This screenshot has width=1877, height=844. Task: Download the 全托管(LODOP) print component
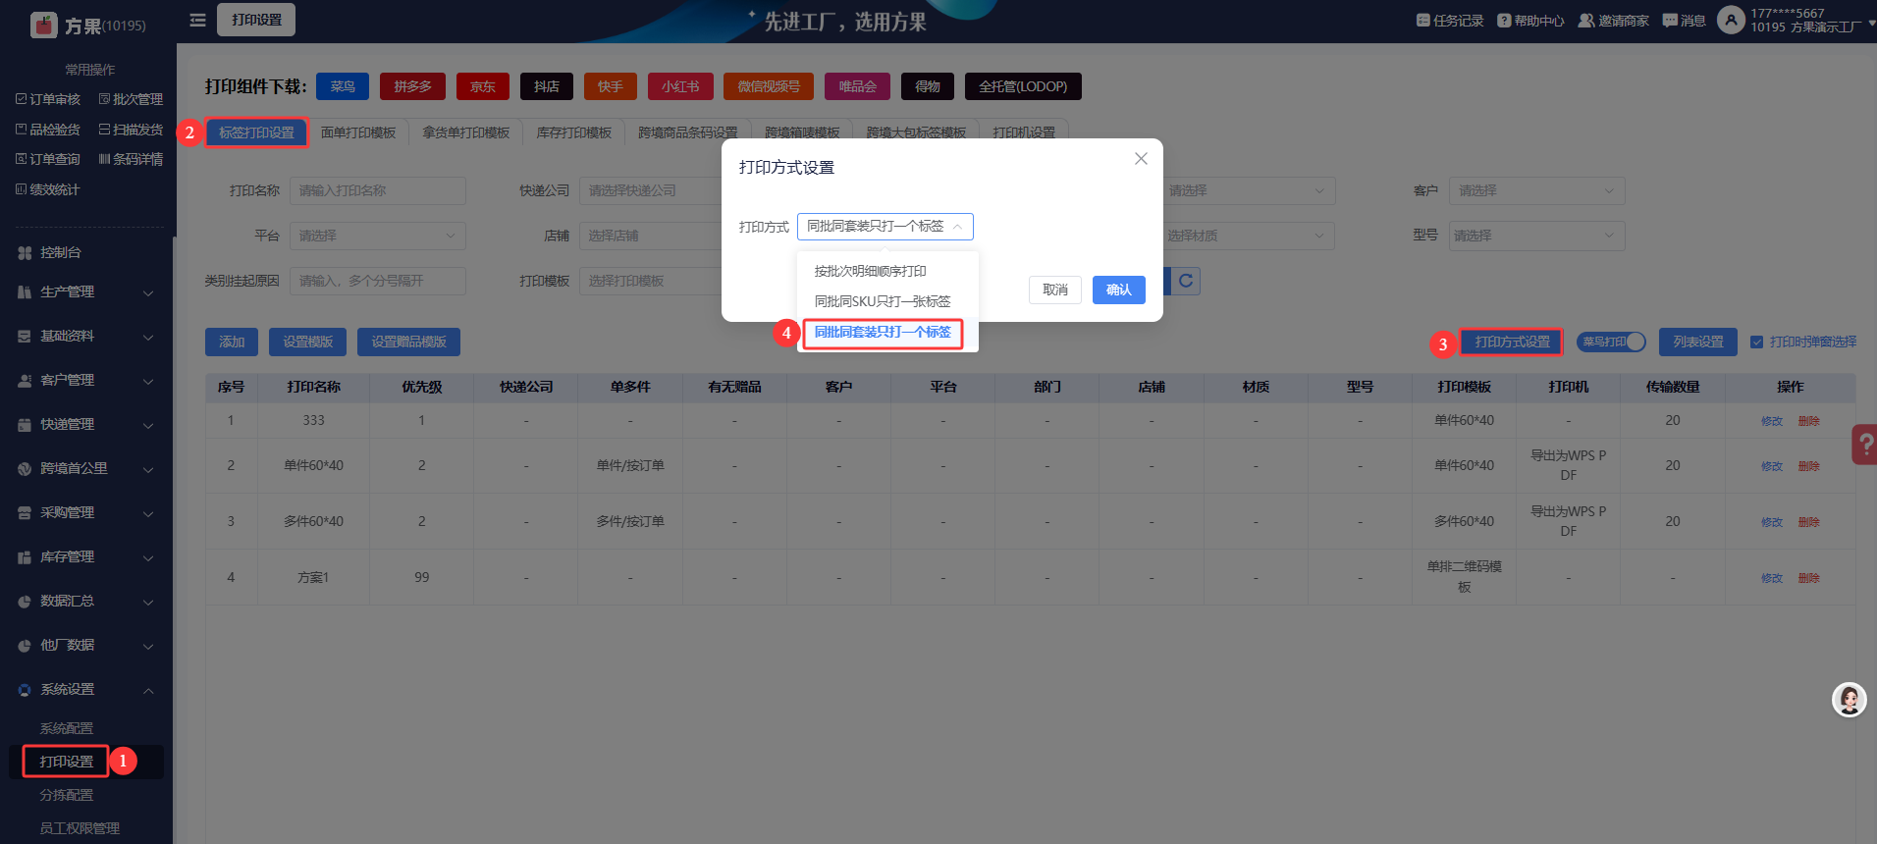pos(1023,86)
